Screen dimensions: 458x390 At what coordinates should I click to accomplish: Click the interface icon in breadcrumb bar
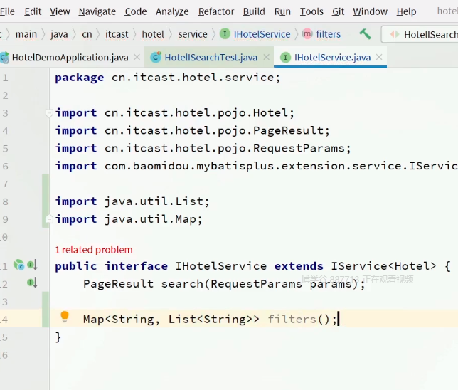(x=225, y=34)
